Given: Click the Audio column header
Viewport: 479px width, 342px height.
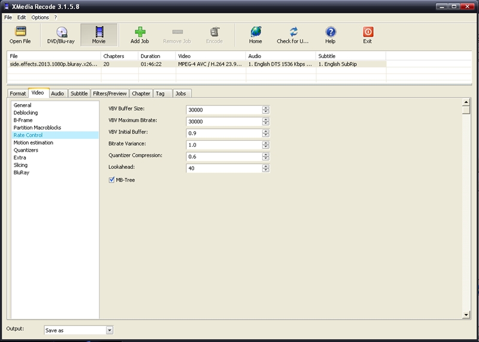Looking at the screenshot, I should click(x=281, y=56).
